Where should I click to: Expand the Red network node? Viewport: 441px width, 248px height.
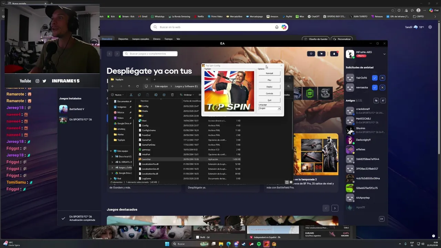[111, 178]
